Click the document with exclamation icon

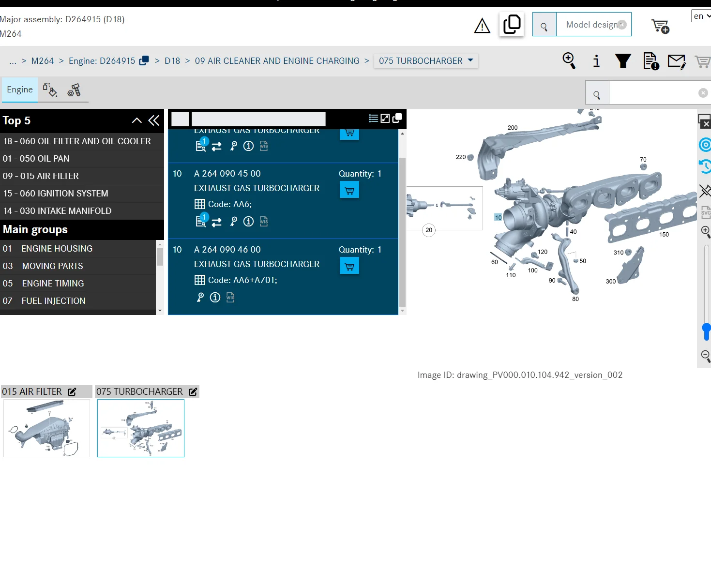[651, 61]
